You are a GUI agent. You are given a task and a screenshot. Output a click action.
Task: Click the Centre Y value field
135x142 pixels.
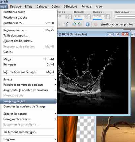98,17
